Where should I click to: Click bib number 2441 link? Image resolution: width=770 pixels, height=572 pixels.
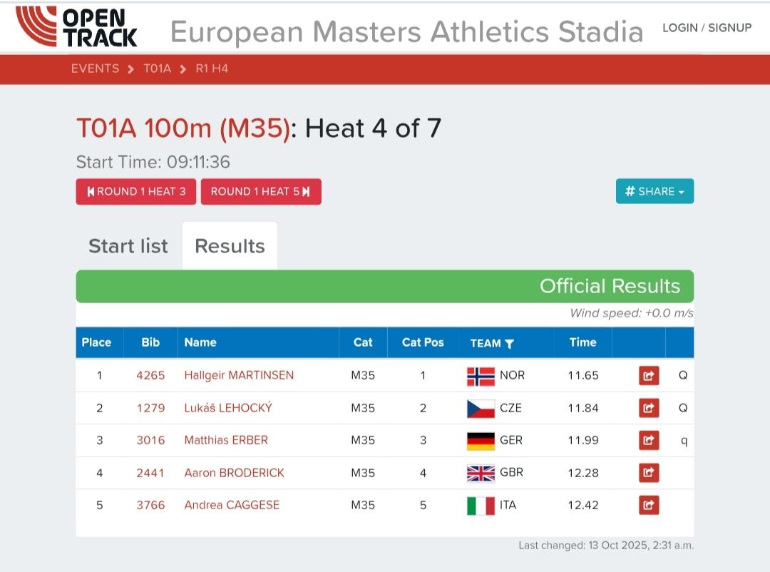pos(150,473)
